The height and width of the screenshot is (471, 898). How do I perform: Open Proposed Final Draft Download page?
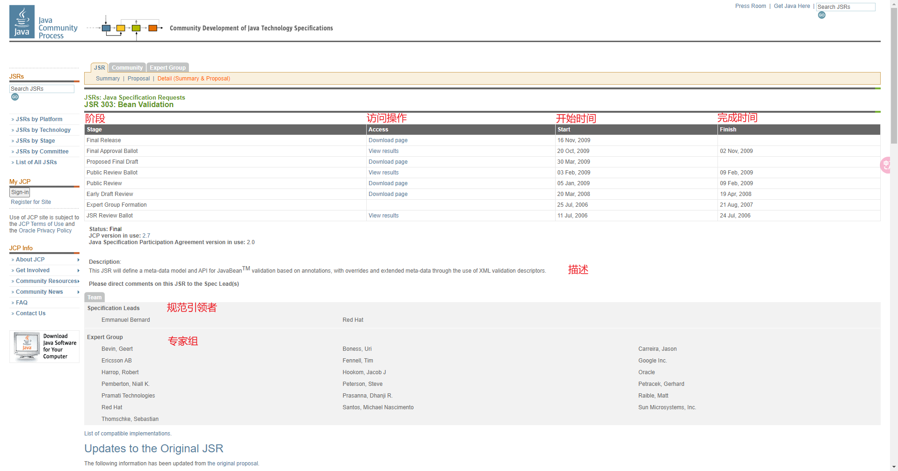click(388, 162)
